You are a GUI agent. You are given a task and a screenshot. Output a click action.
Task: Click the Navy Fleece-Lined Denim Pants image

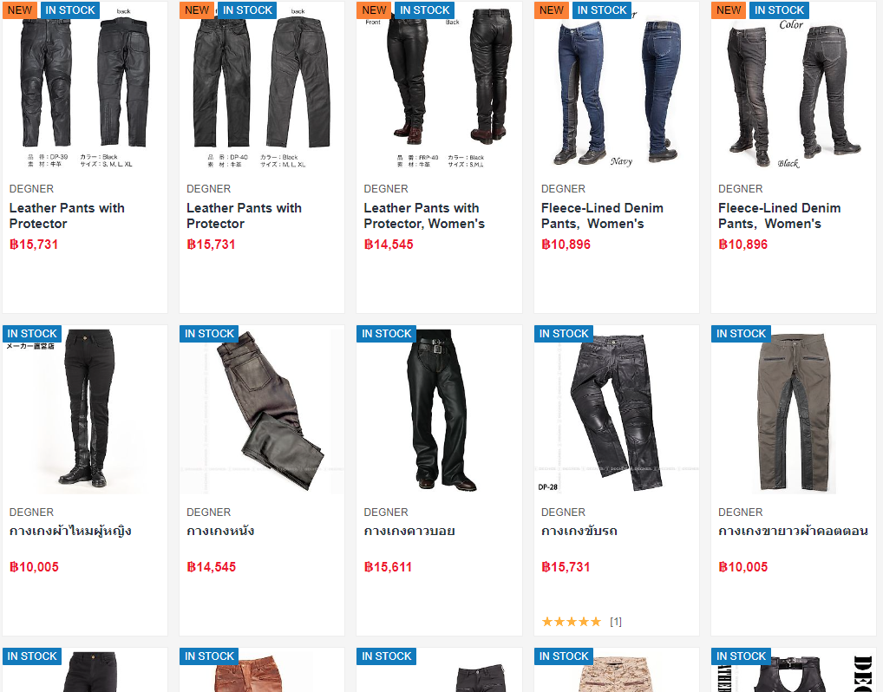(617, 86)
